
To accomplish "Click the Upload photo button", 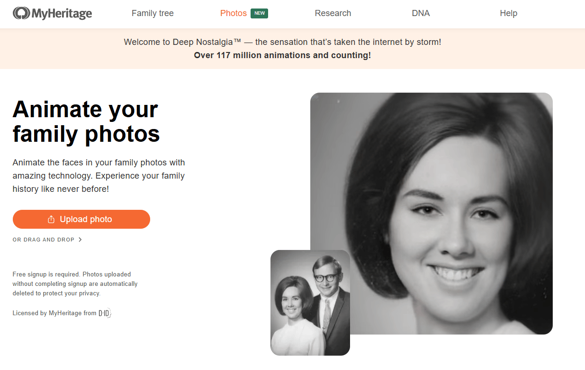I will 81,219.
